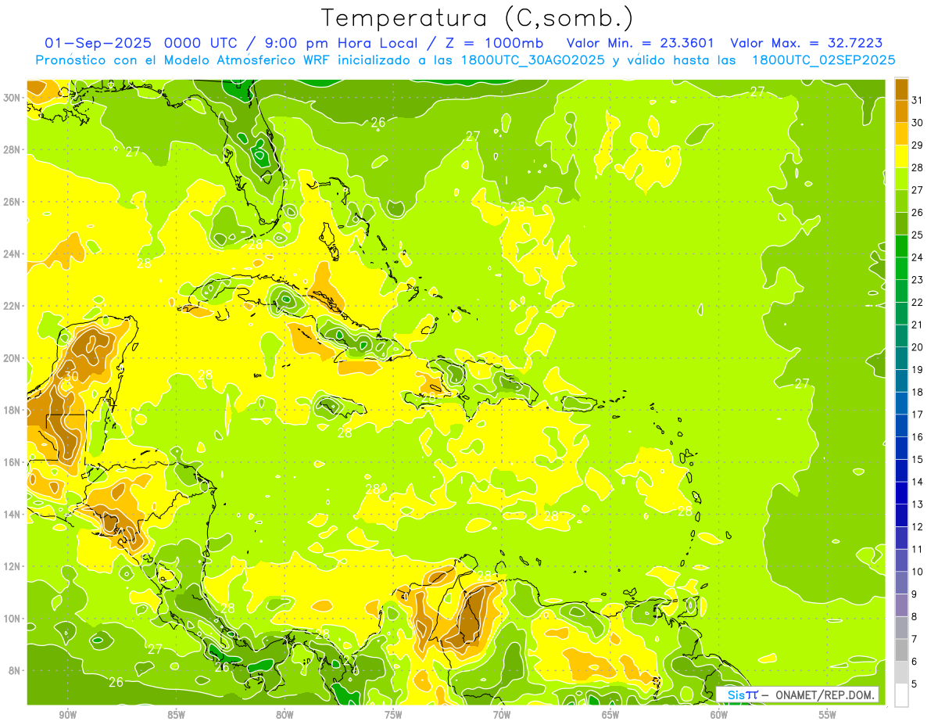Click the "55W" longitude axis label
Viewport: 938px width, 725px height.
point(828,715)
